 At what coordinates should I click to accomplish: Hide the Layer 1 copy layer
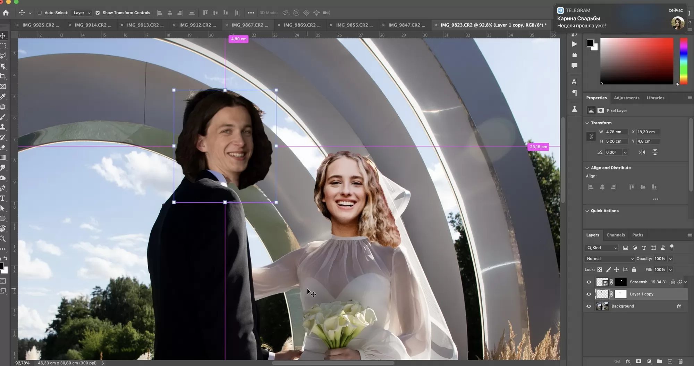coord(589,294)
